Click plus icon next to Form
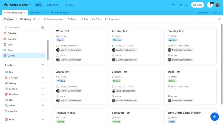The height and width of the screenshot is (125, 223). pos(43,119)
